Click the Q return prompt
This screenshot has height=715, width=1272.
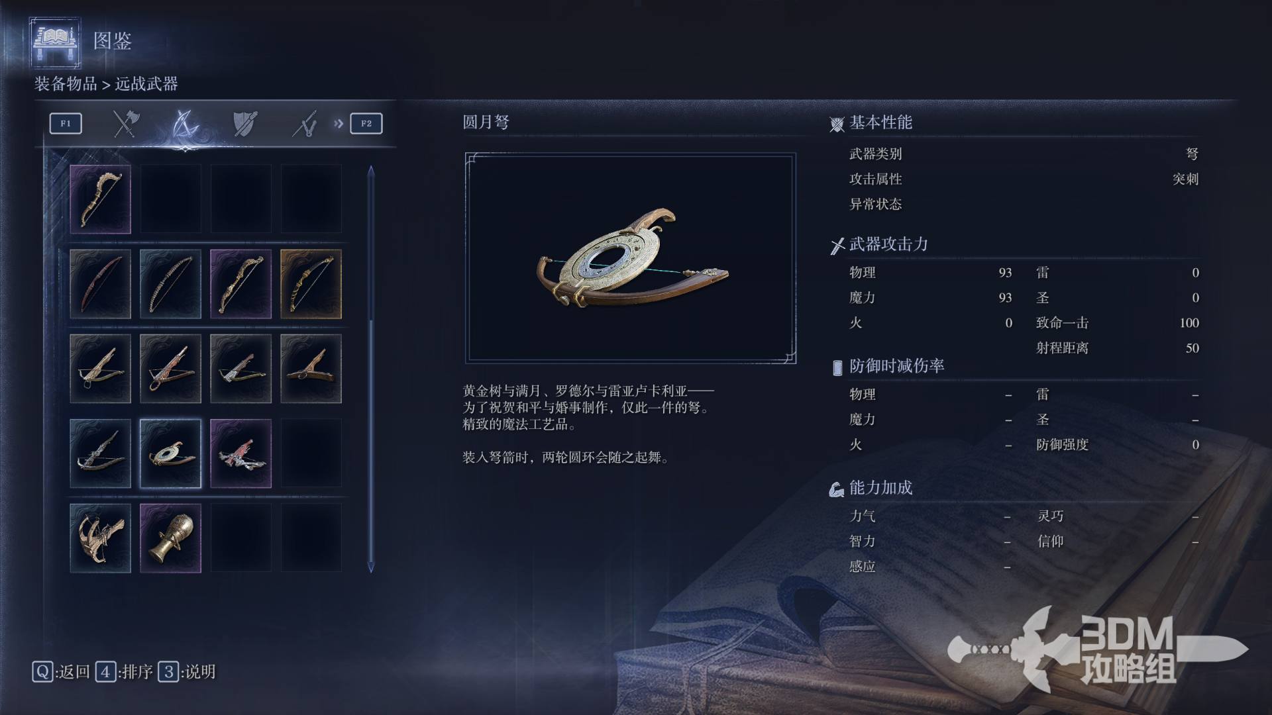(61, 672)
